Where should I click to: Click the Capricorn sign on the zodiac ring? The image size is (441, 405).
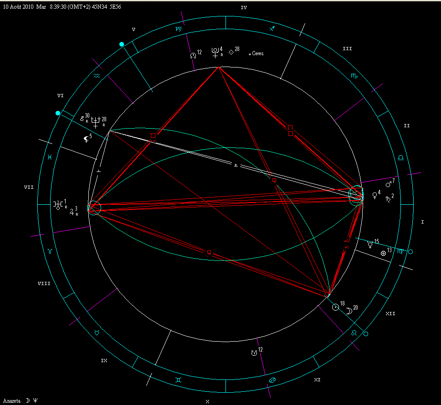point(179,28)
